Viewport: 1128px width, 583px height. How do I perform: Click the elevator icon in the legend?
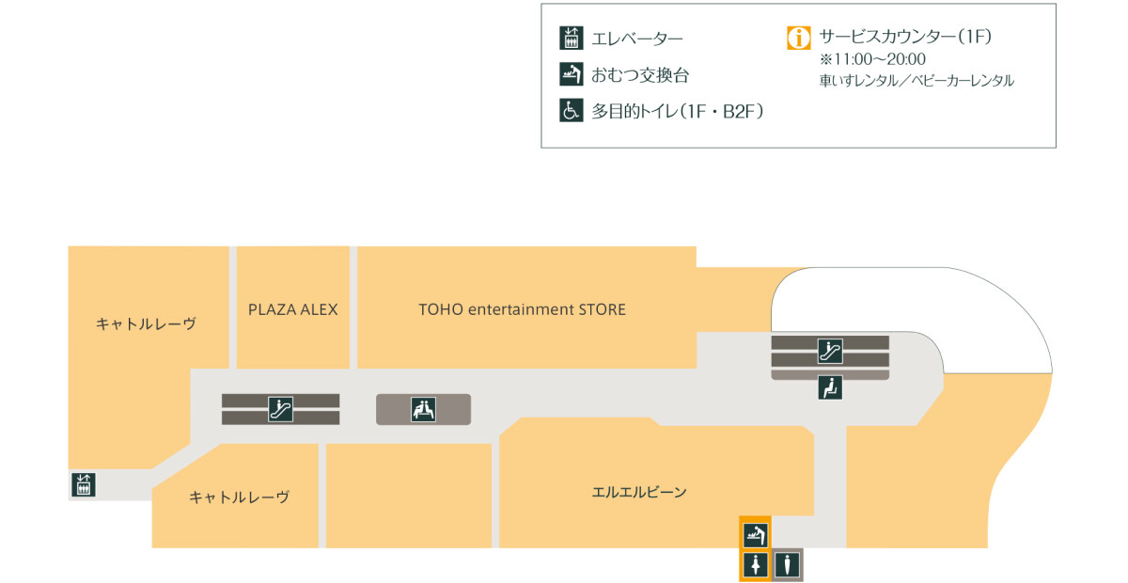[572, 39]
